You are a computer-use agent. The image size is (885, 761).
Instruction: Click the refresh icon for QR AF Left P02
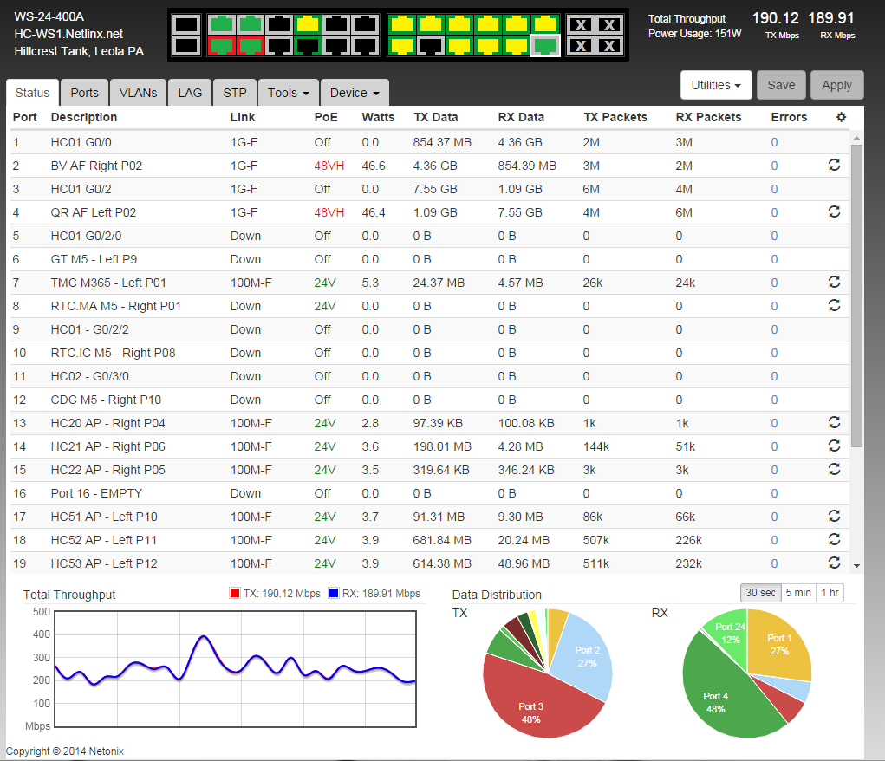pos(834,211)
